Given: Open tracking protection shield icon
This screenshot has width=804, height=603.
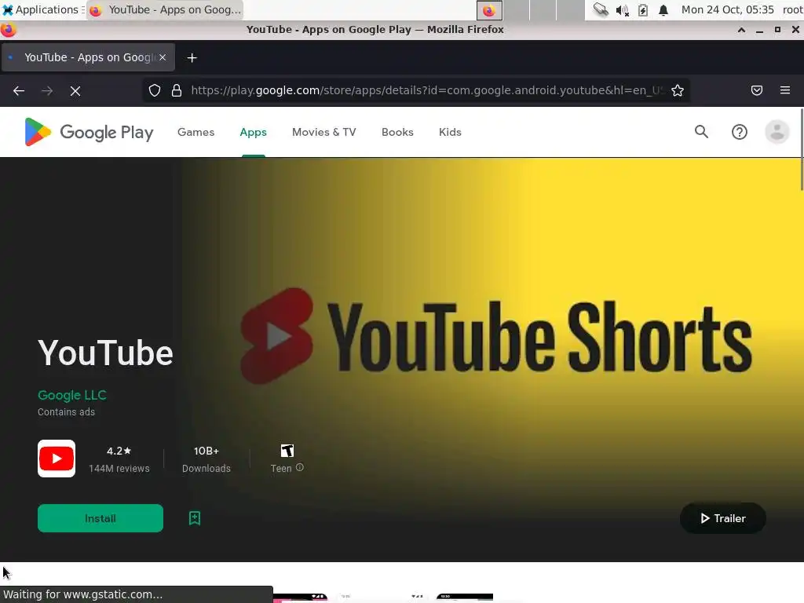Looking at the screenshot, I should point(155,91).
